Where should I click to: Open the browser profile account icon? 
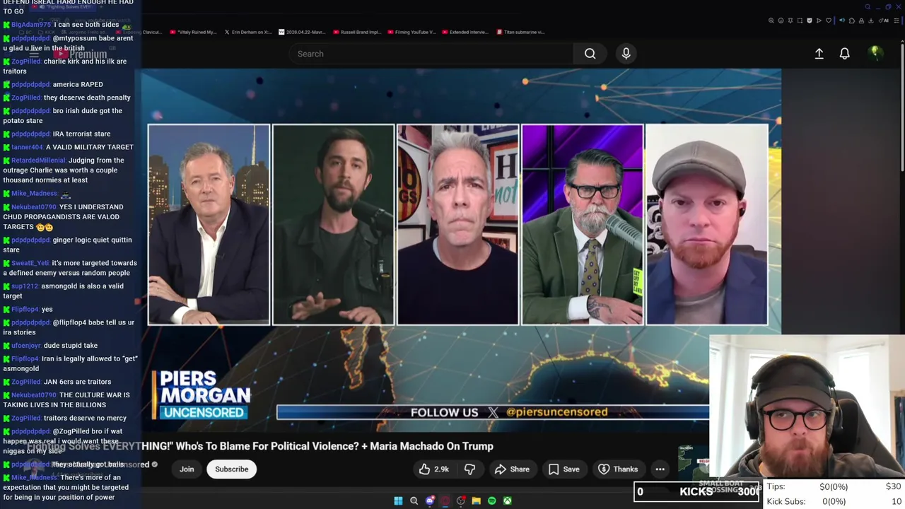click(x=861, y=21)
